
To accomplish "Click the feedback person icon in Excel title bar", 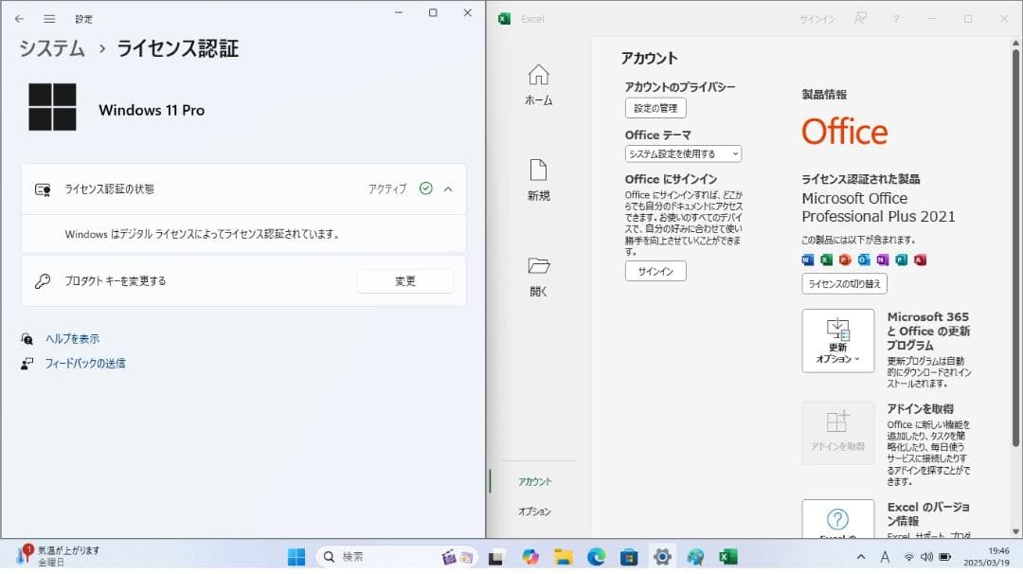I will pos(860,19).
